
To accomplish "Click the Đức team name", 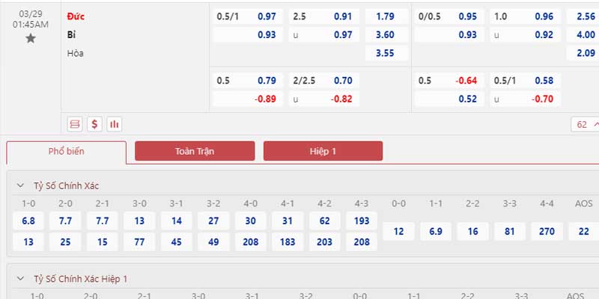I will [76, 16].
